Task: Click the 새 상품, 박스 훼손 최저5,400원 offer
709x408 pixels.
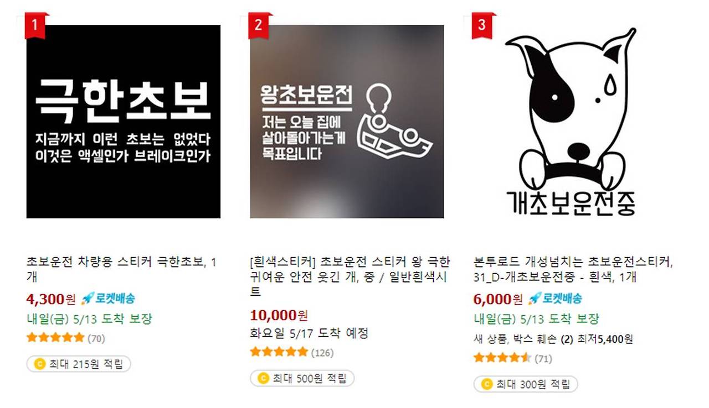Action: [x=553, y=339]
